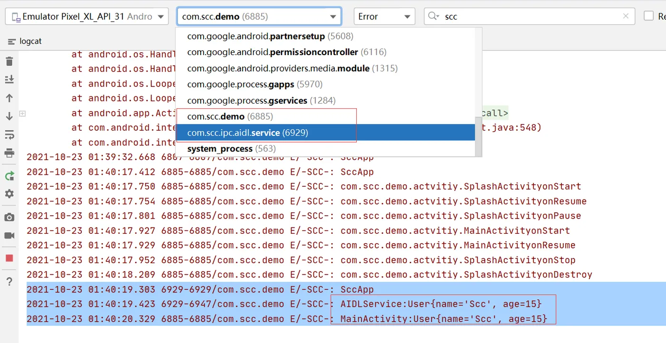
Task: Expand the folded stack trace line
Action: click(22, 114)
